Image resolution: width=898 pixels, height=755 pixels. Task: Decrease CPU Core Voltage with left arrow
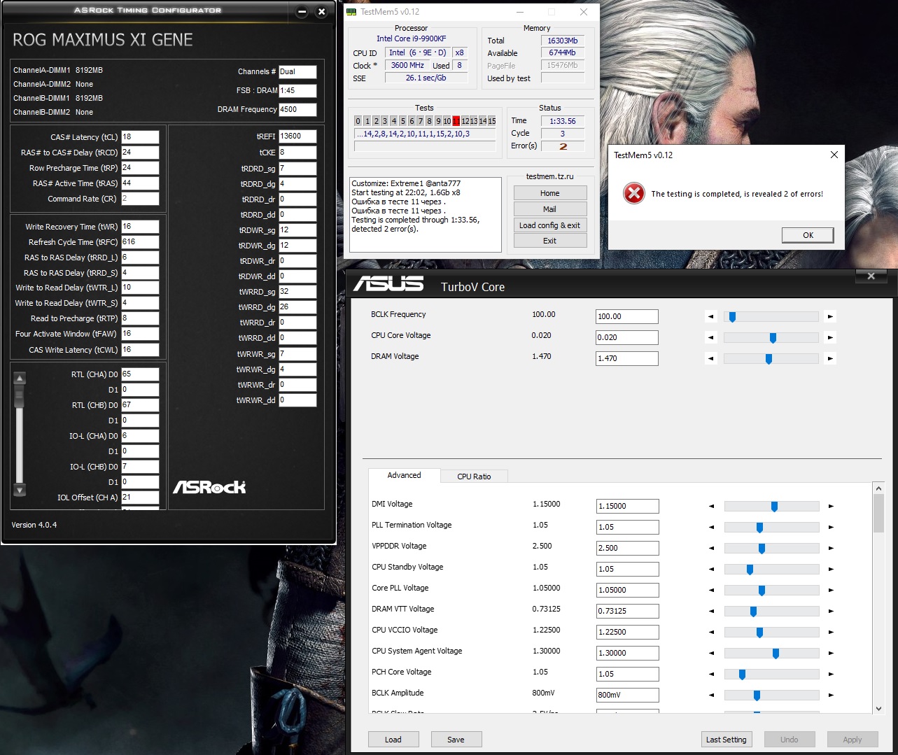(711, 337)
